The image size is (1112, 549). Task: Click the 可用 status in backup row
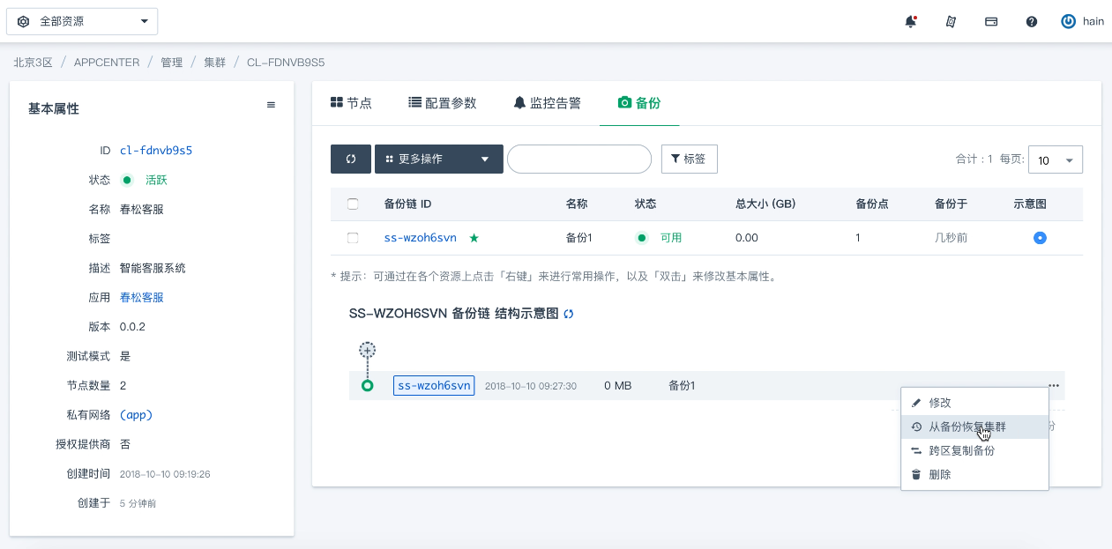(671, 238)
